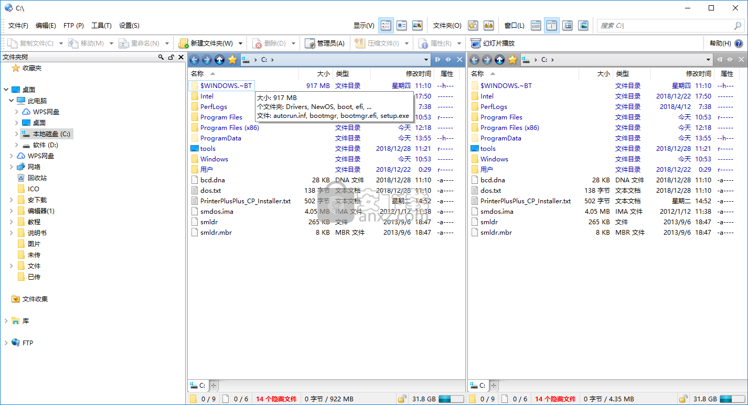Open the 工具(T) menu
This screenshot has height=405, width=748.
tap(101, 25)
